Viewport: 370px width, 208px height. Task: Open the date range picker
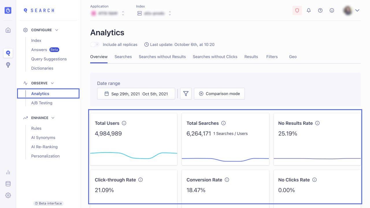click(x=136, y=94)
